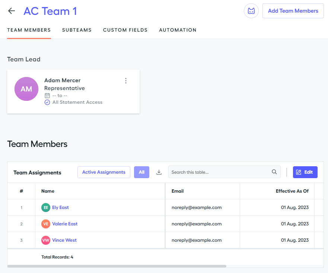Click the download table icon
The height and width of the screenshot is (273, 328).
coord(159,172)
